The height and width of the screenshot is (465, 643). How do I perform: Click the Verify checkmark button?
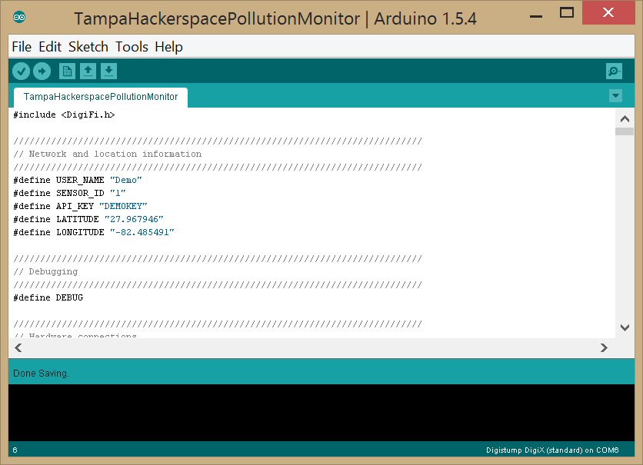[21, 71]
